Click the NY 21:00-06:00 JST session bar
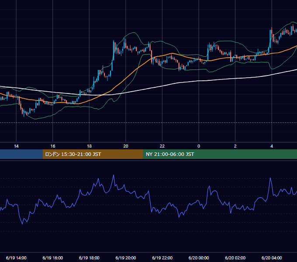Viewport: 297px width, 262px height. 220,154
